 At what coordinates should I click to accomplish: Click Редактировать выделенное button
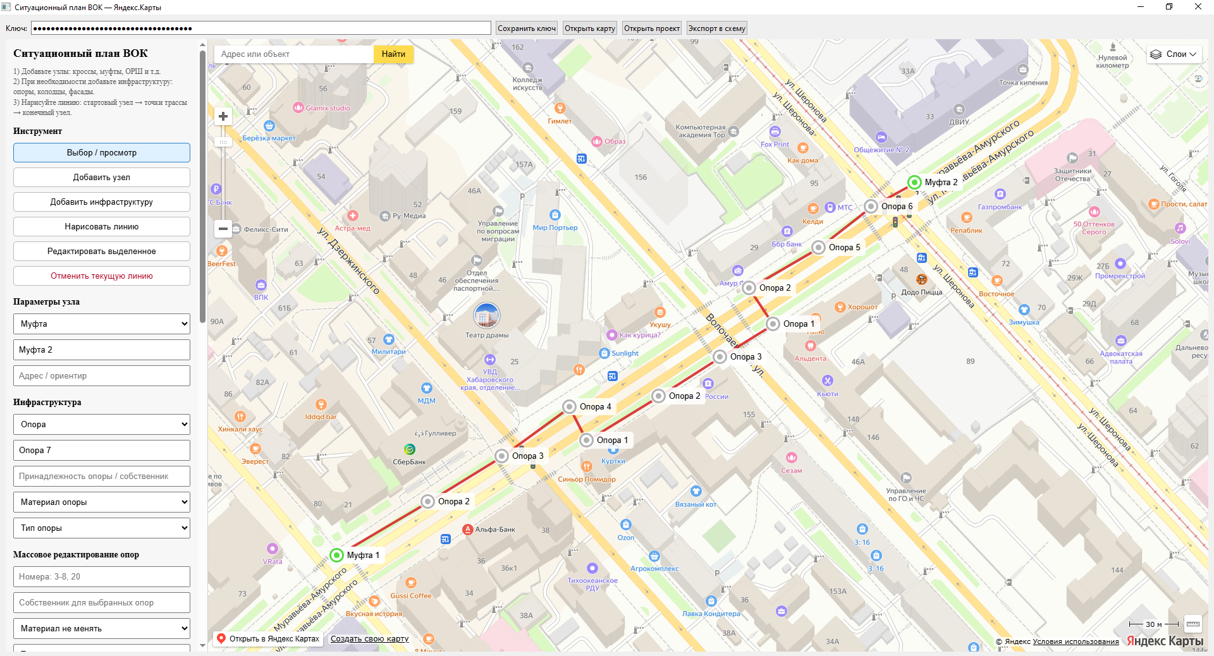101,252
